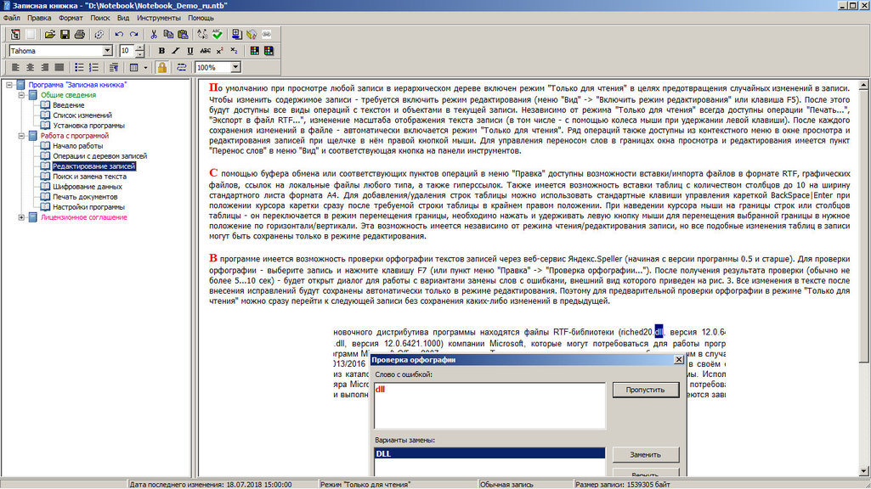Click the Cut scissors icon
871x489 pixels.
154,35
